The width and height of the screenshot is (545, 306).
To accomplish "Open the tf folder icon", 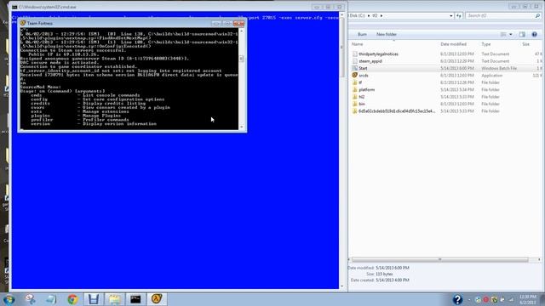I will (355, 82).
